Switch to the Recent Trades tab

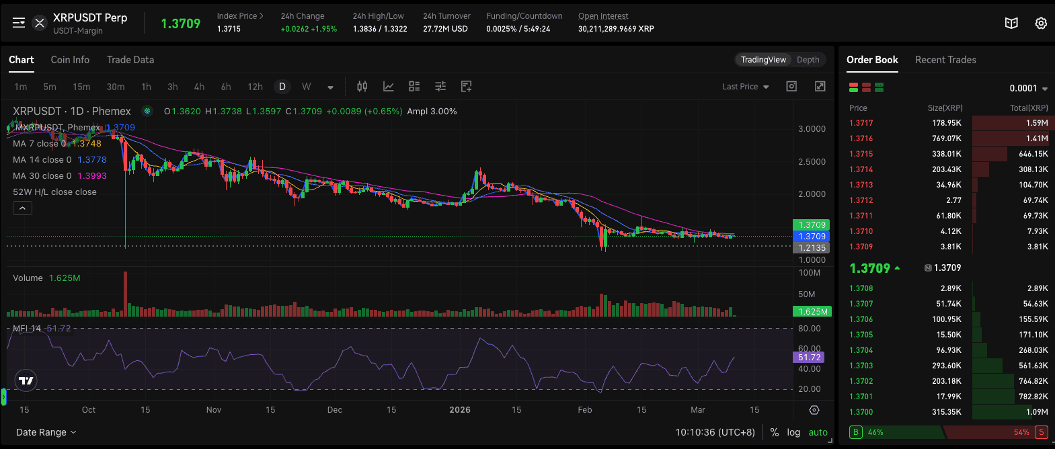click(x=945, y=60)
